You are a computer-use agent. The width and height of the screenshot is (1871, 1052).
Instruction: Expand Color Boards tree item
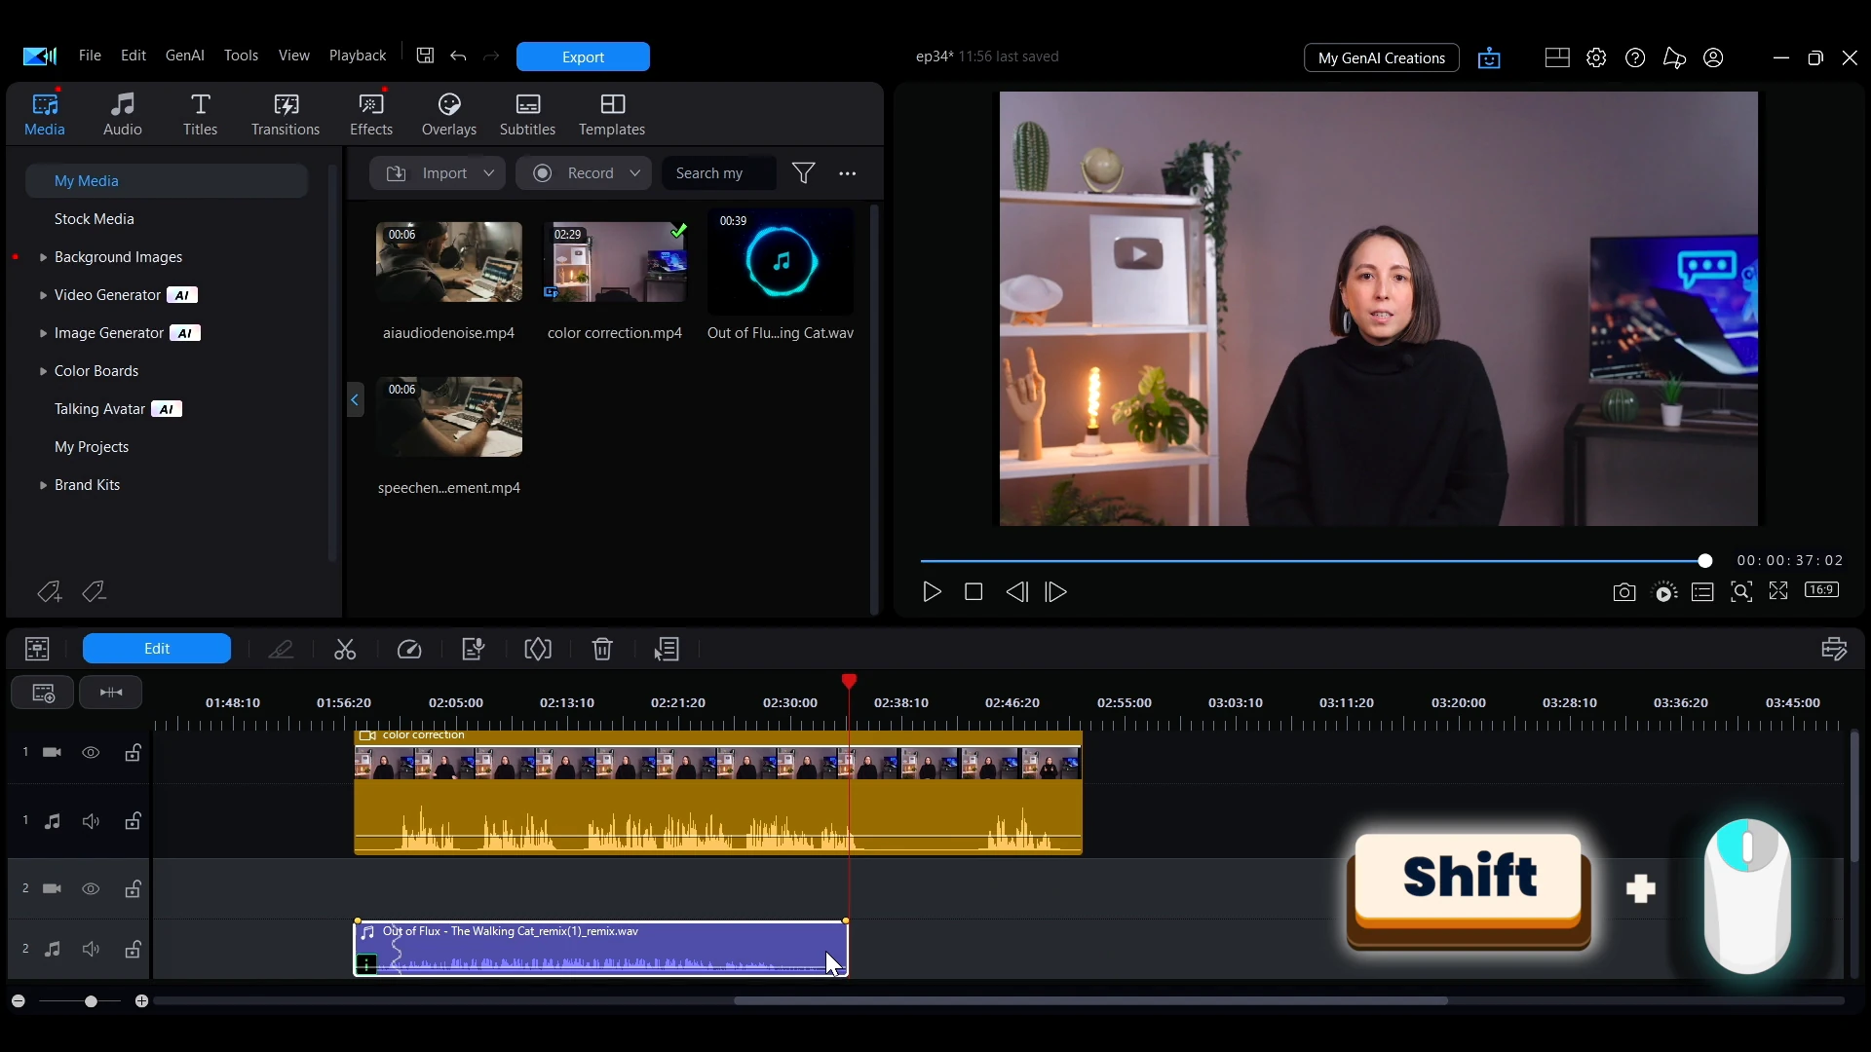click(x=43, y=372)
